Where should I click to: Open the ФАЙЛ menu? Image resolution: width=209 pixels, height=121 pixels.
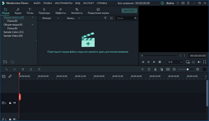37,3
